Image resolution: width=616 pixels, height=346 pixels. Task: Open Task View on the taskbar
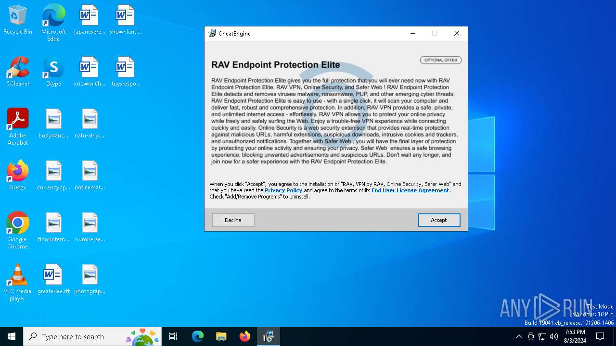tap(173, 336)
